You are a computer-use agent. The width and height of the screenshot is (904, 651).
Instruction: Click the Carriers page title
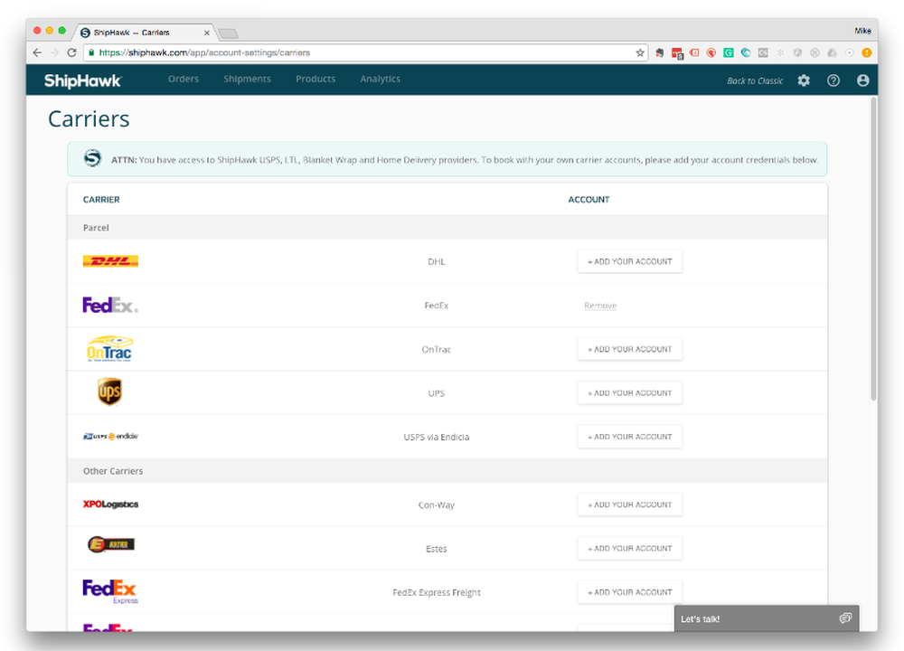89,118
